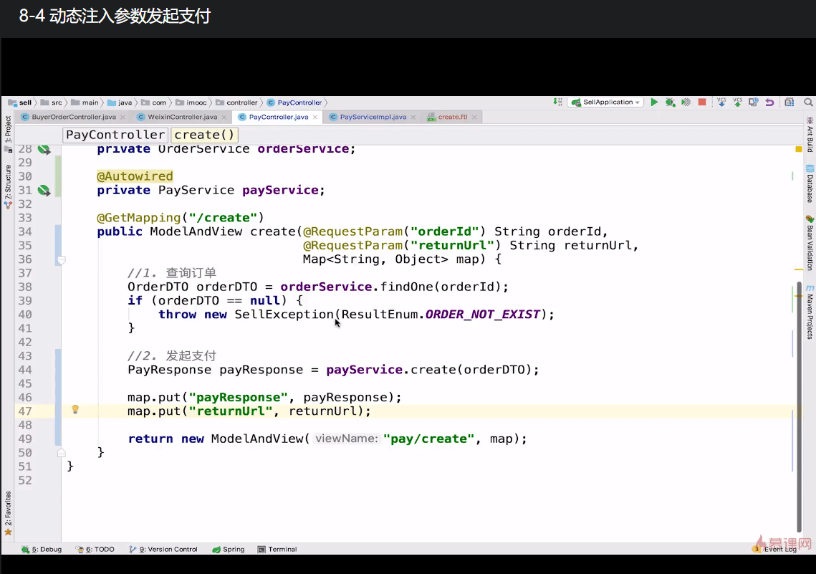Click the imooc breadcrumb folder
The width and height of the screenshot is (816, 574).
click(191, 102)
